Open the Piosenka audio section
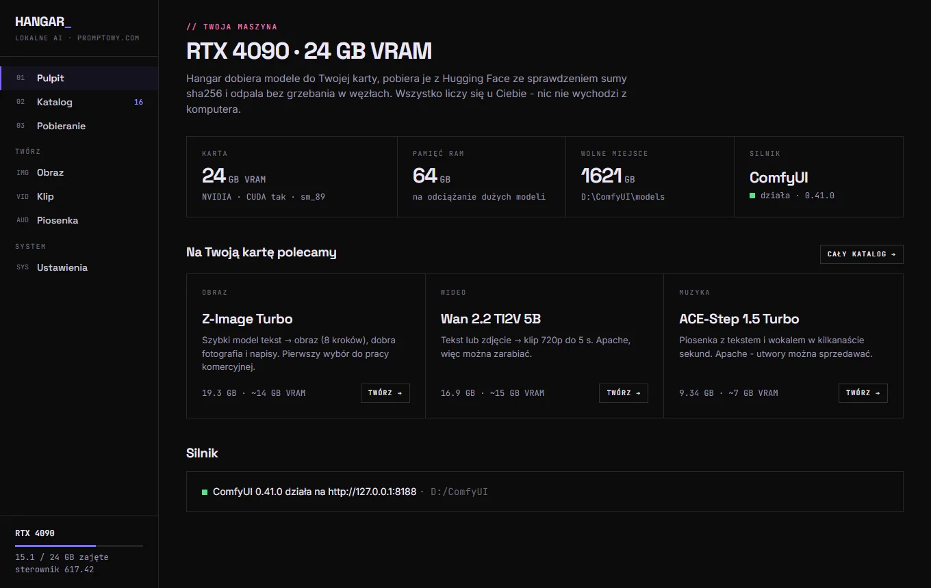The height and width of the screenshot is (588, 931). pyautogui.click(x=79, y=220)
